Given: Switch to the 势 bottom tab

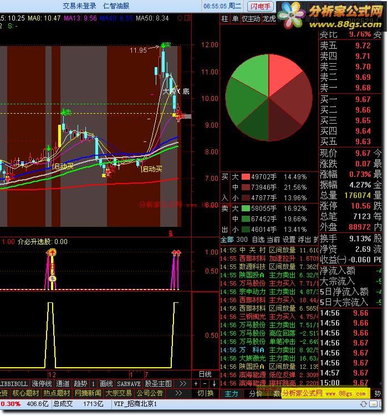Looking at the screenshot, I should pos(377,393).
